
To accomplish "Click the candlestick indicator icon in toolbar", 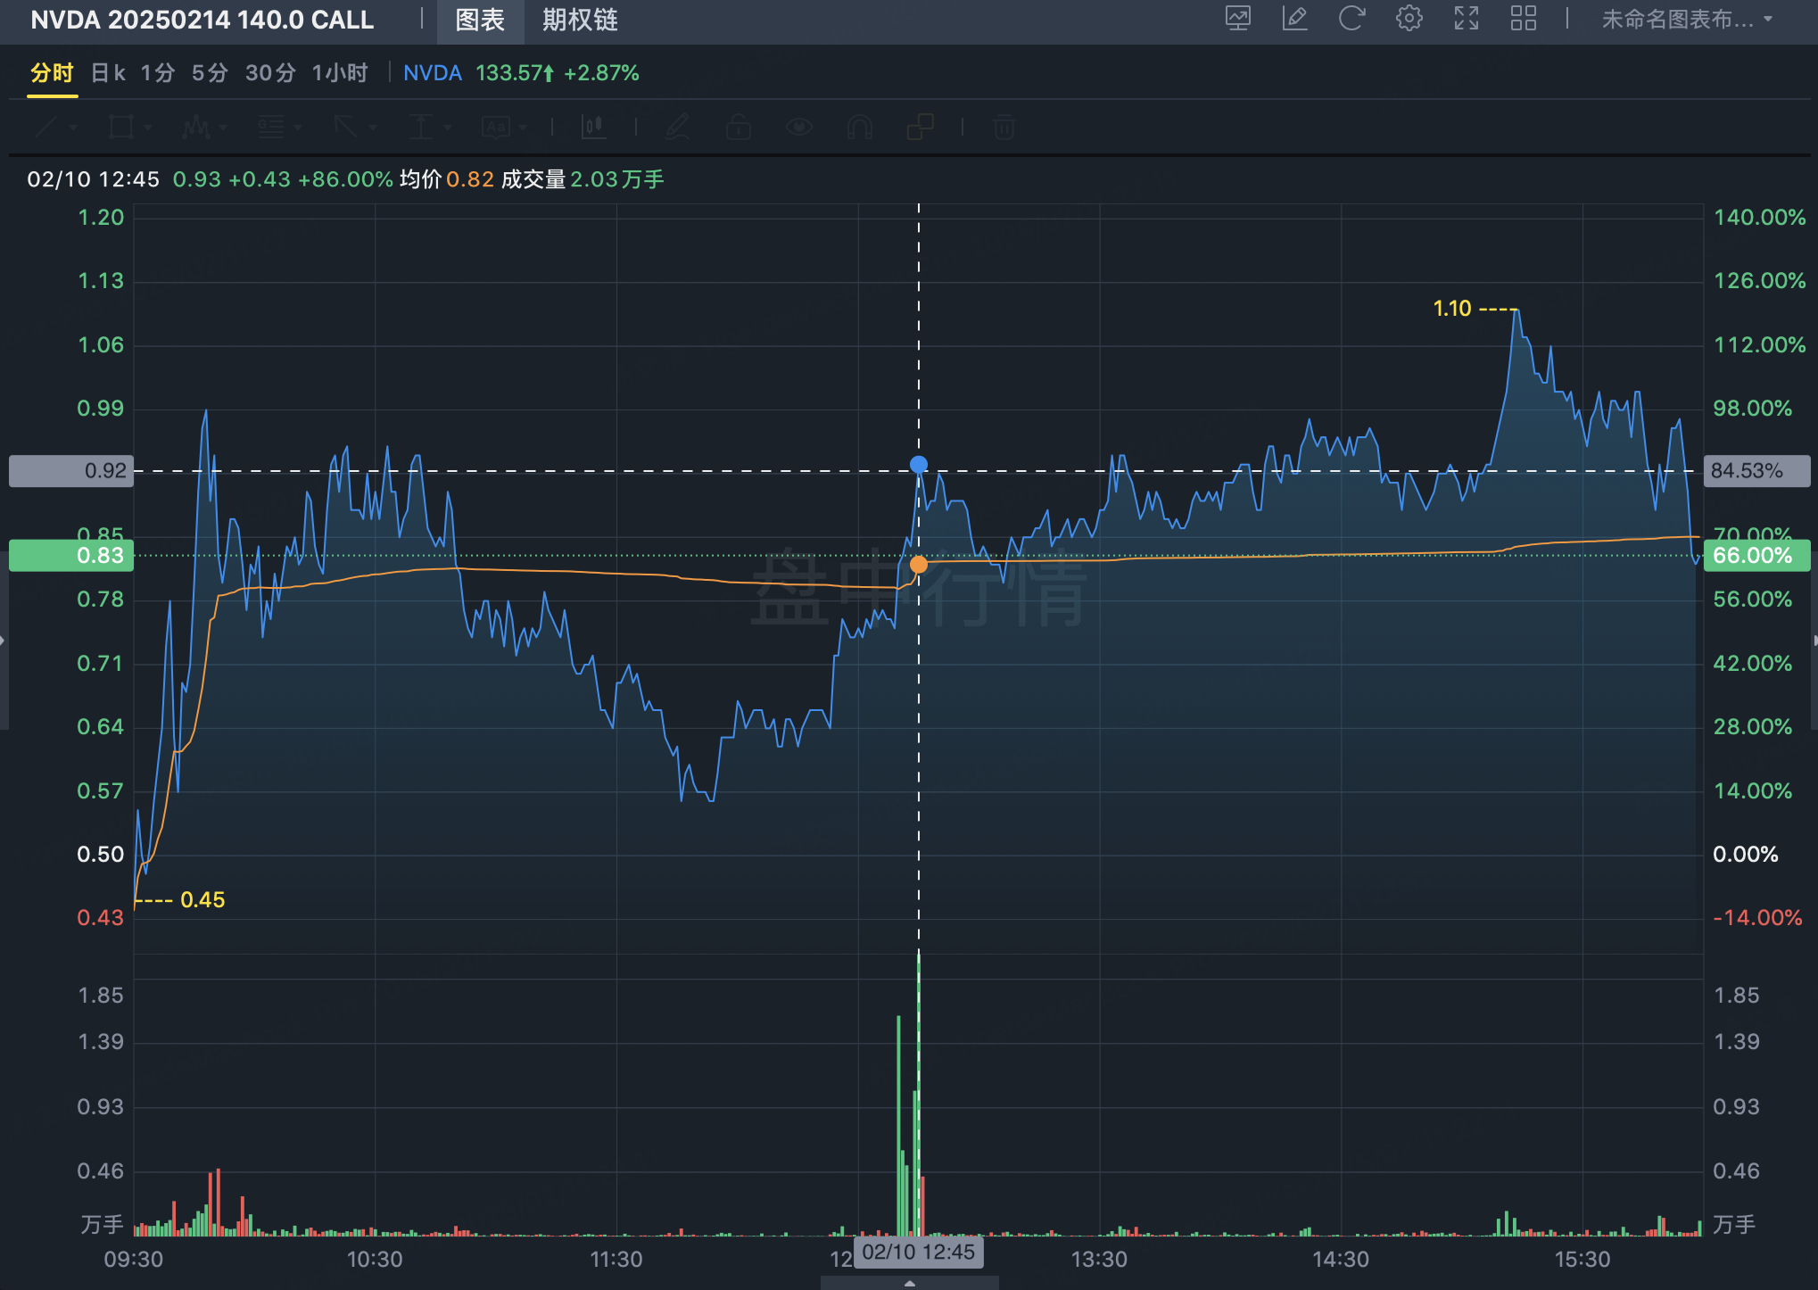I will 593,128.
